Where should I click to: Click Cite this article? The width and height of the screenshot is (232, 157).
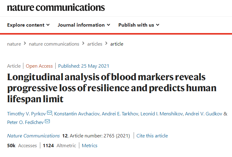152,136
